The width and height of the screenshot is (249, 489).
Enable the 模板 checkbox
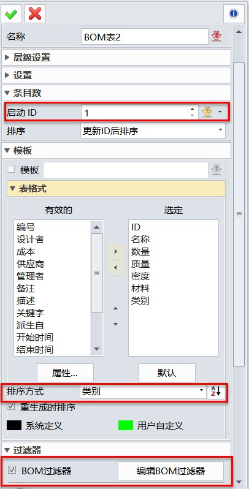11,169
